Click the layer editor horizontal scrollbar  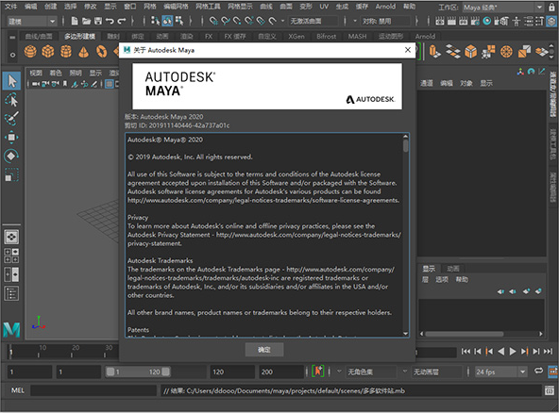point(464,334)
